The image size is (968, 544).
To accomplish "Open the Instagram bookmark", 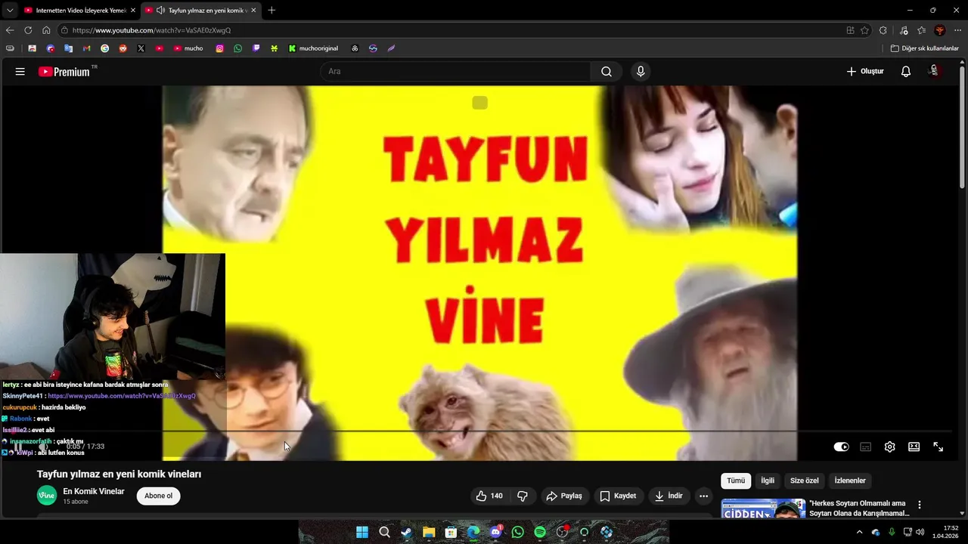I will 219,48.
